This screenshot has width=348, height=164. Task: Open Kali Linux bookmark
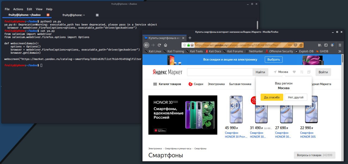click(x=153, y=51)
